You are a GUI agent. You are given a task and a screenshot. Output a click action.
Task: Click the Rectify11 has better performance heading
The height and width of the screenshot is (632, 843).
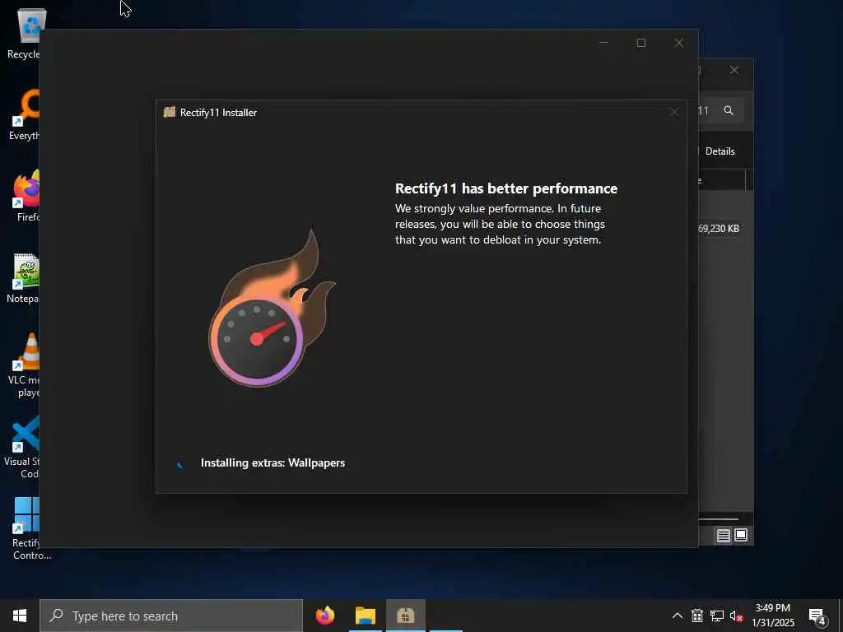click(506, 188)
